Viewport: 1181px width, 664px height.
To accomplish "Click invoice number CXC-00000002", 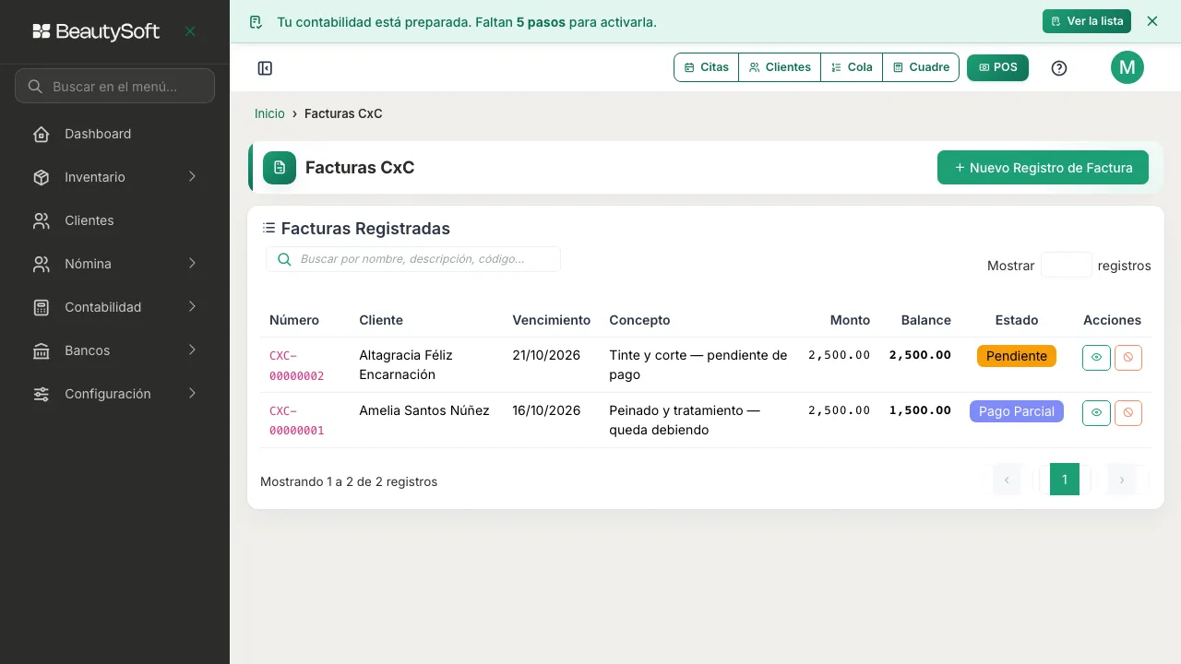I will pos(296,365).
